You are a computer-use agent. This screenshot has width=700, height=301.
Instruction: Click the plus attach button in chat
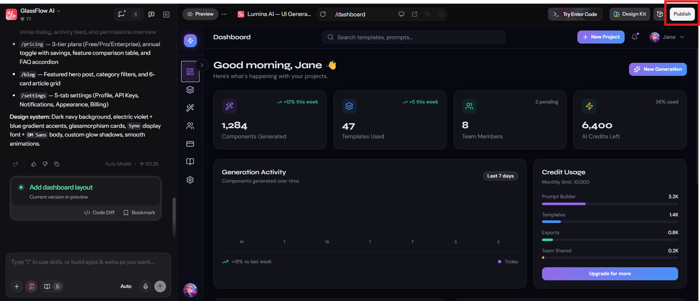pyautogui.click(x=16, y=286)
